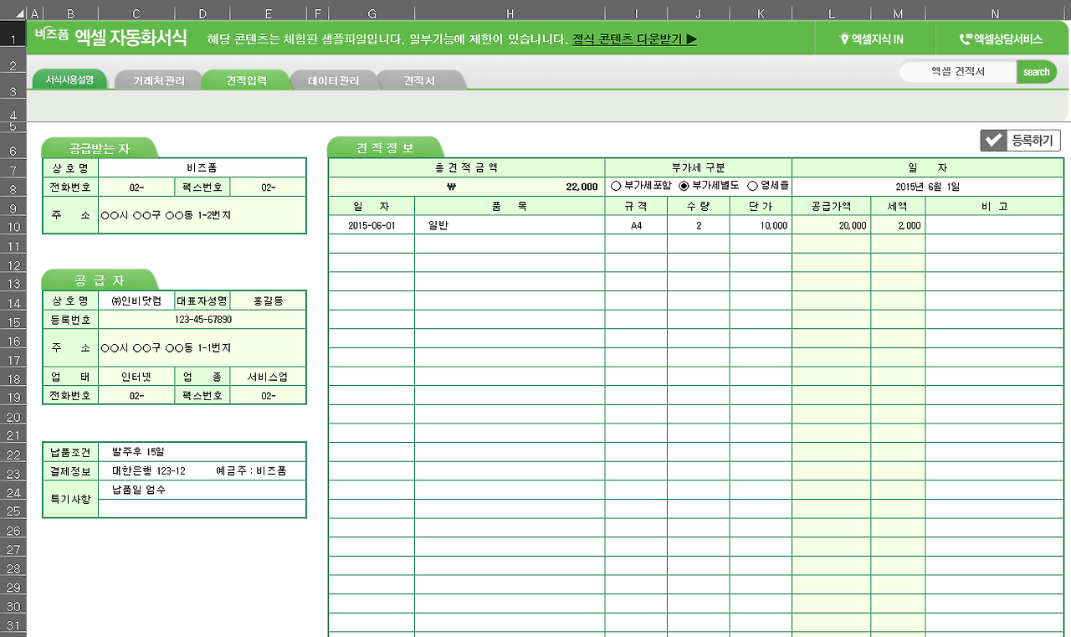Click the 단 가 column heading
This screenshot has width=1071, height=637.
pyautogui.click(x=761, y=206)
